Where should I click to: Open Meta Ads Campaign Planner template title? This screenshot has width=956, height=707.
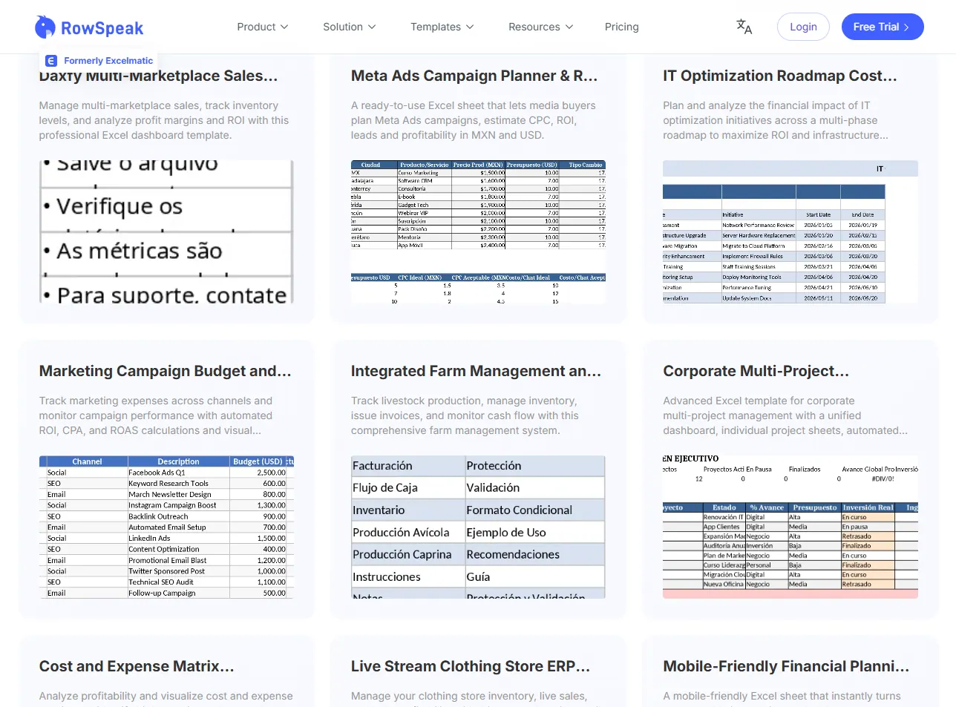[x=474, y=76]
